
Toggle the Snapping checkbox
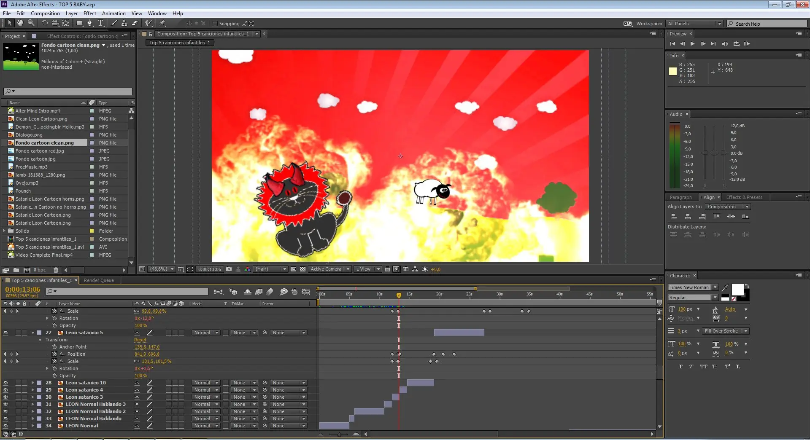pos(215,24)
